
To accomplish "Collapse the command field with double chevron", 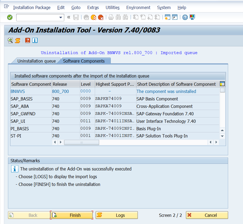I will point(69,17).
